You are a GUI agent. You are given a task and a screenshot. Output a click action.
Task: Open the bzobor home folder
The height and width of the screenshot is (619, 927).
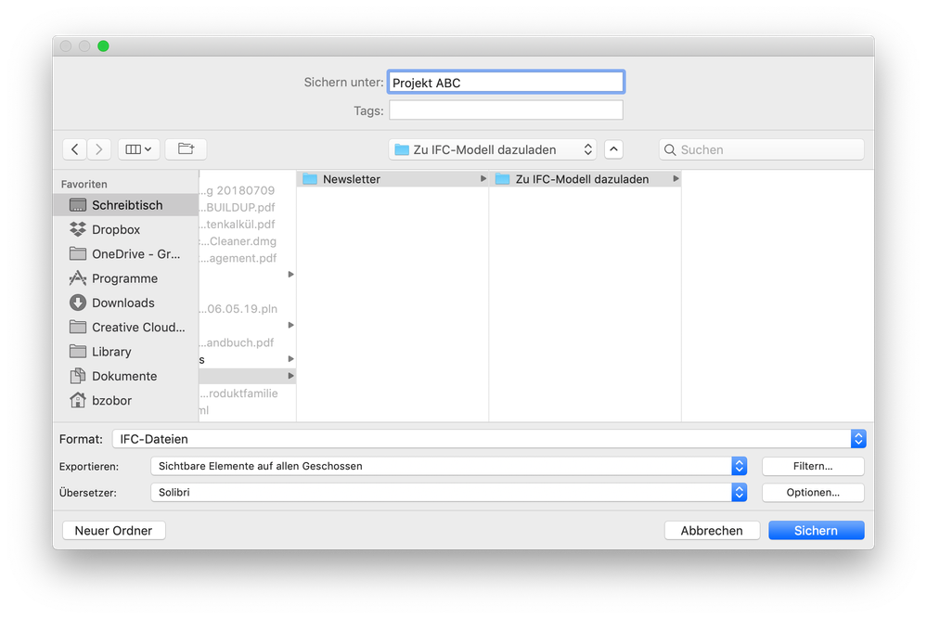tap(125, 400)
